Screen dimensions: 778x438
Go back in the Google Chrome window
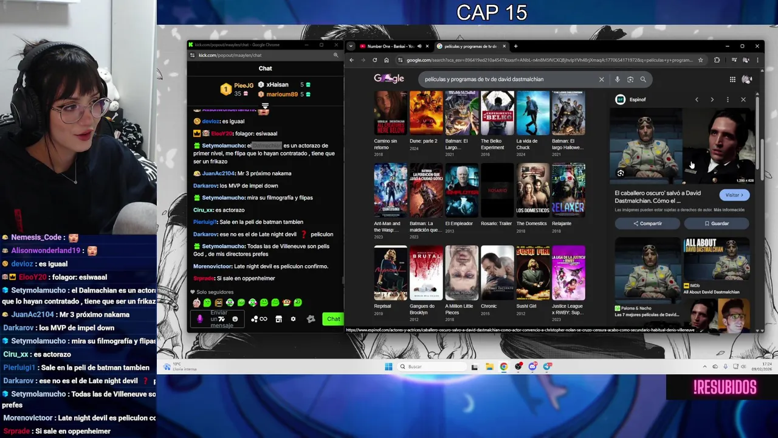(x=351, y=60)
